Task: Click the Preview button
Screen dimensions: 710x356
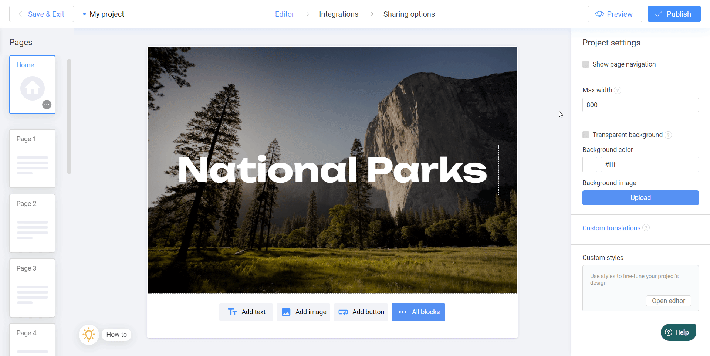Action: (x=615, y=14)
